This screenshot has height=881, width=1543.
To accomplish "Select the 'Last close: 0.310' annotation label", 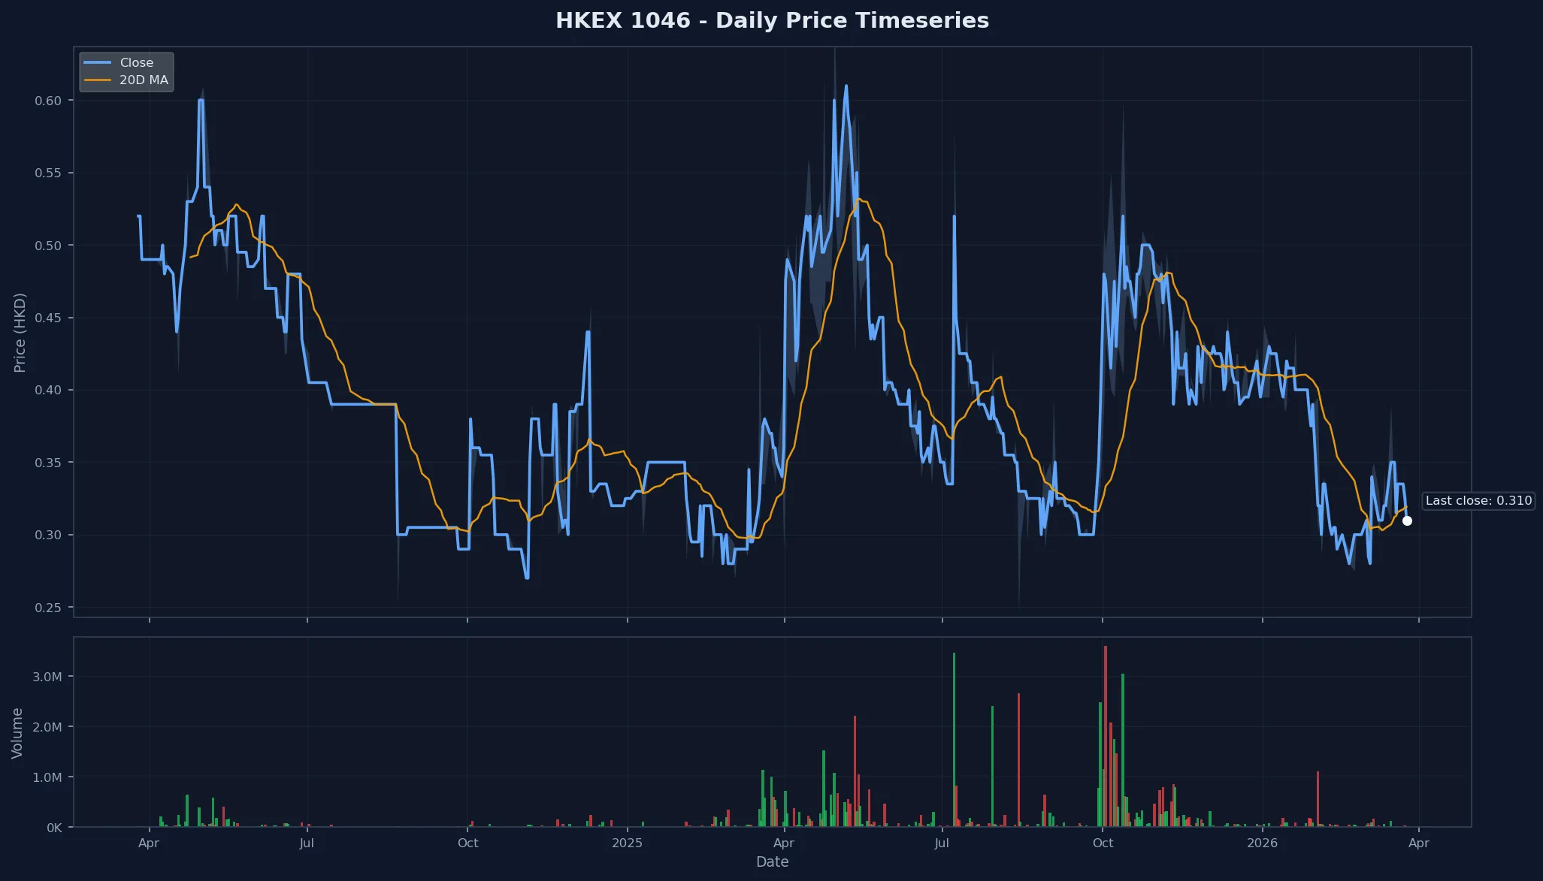I will (1478, 500).
